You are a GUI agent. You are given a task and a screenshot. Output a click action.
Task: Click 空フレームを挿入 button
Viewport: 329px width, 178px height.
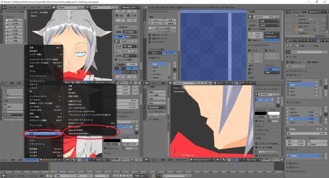[x=162, y=28]
